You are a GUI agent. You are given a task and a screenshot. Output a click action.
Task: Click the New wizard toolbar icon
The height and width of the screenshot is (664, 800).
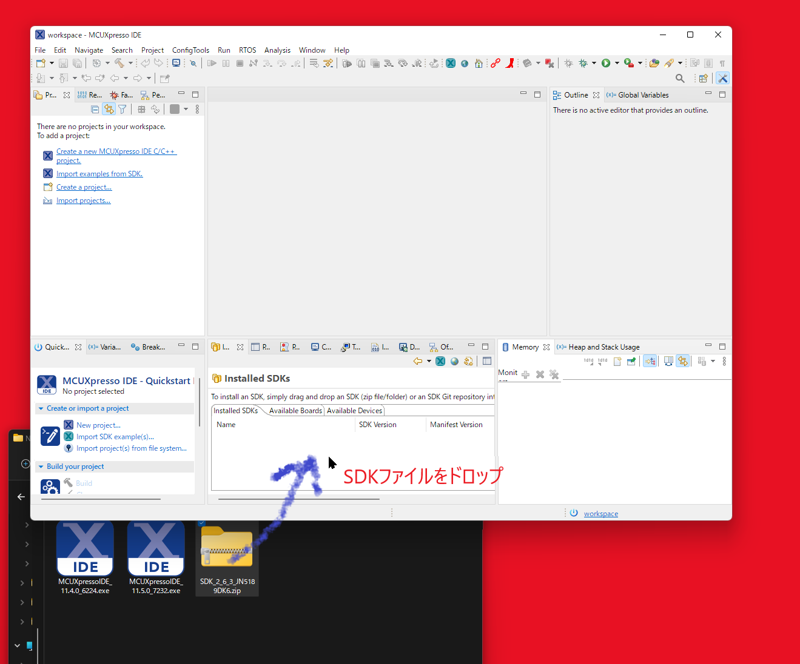[41, 63]
